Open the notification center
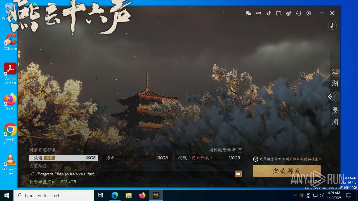The image size is (358, 201). (349, 195)
